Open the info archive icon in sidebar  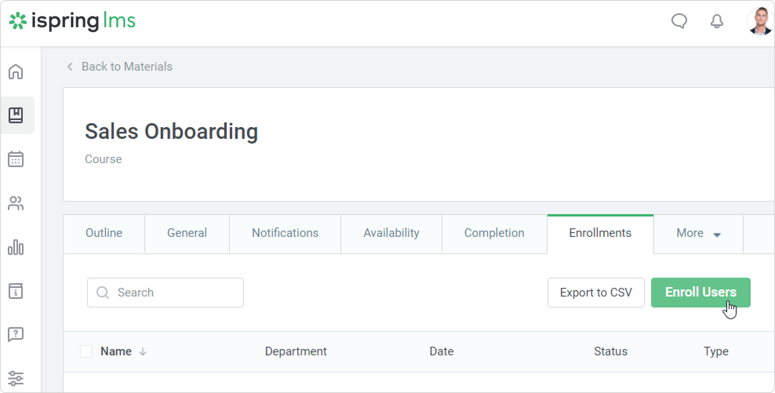(16, 291)
